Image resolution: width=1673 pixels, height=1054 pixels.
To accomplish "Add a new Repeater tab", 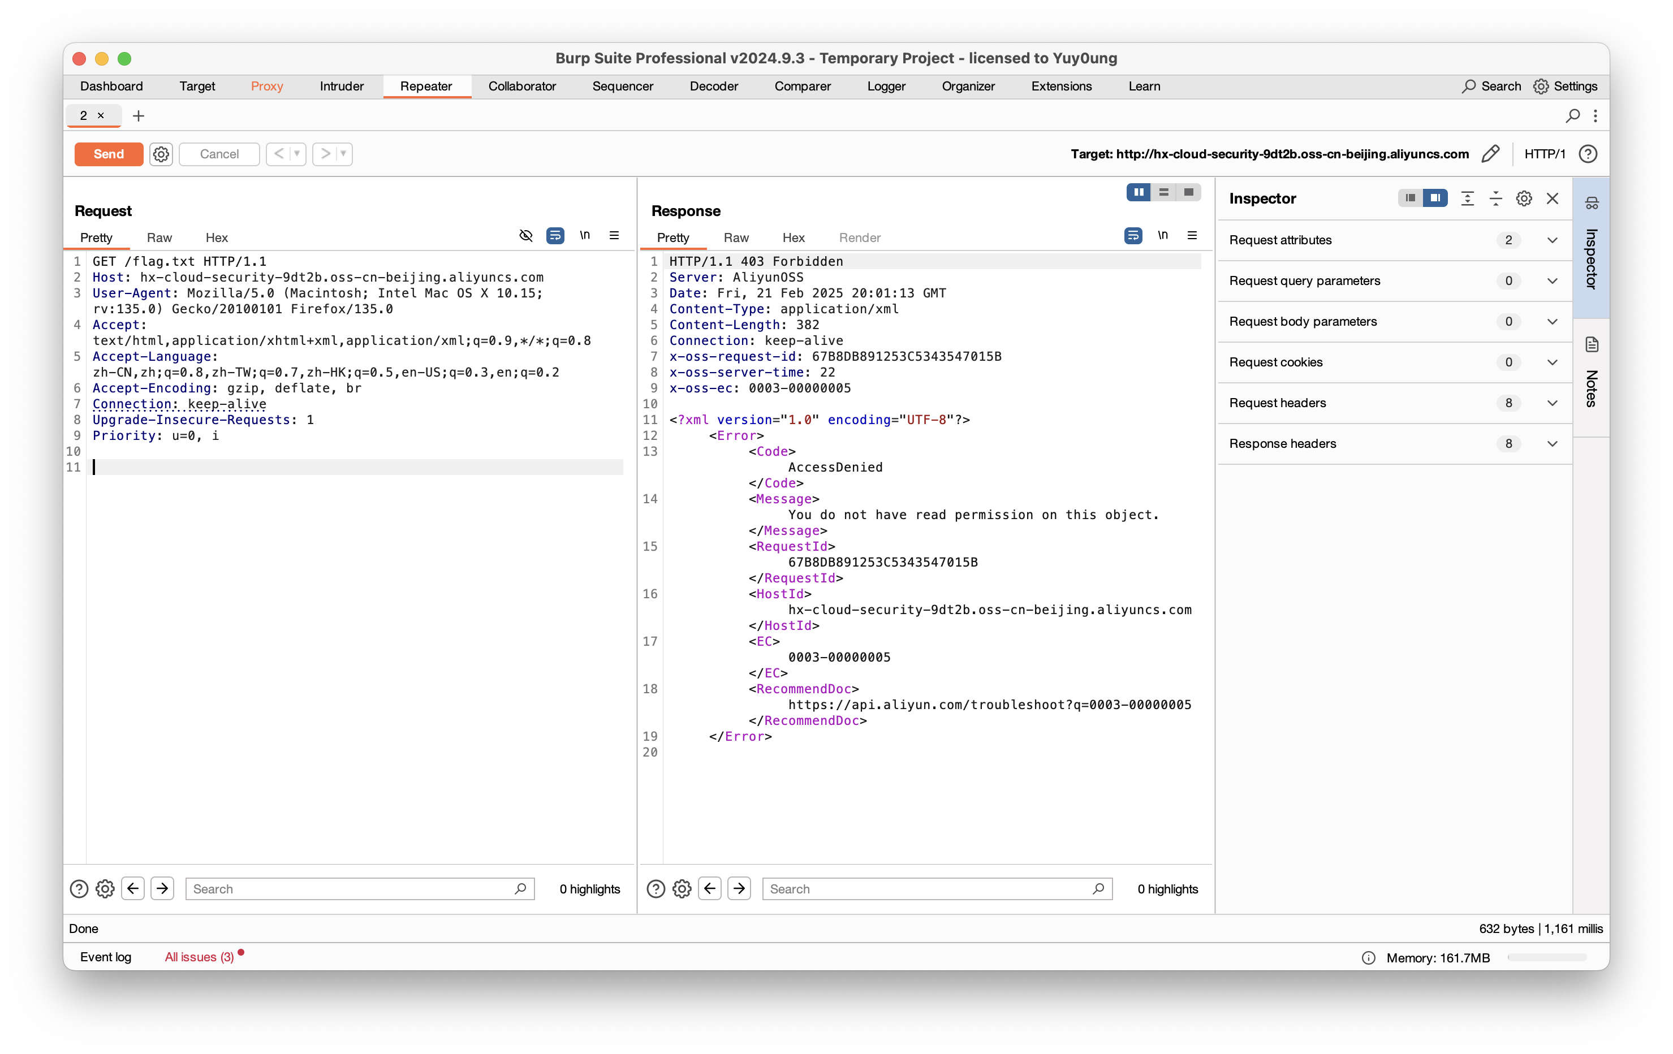I will tap(138, 116).
